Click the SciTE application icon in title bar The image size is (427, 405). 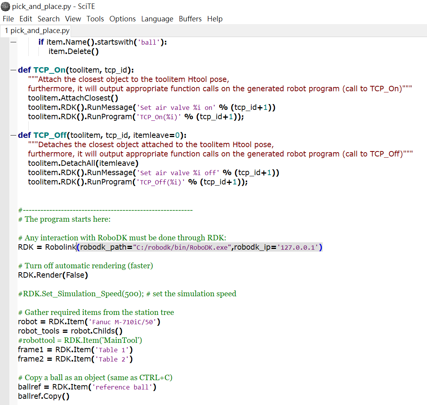pyautogui.click(x=5, y=6)
